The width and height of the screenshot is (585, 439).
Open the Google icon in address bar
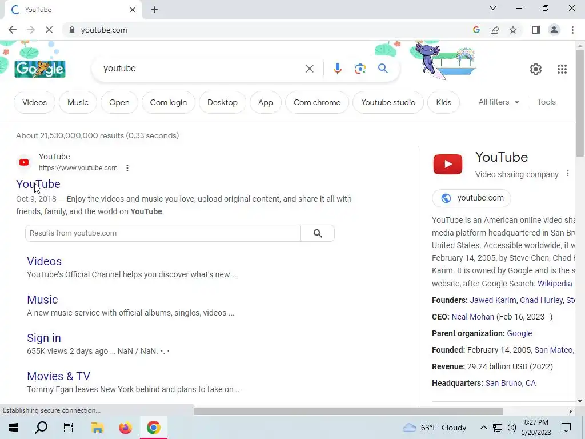pyautogui.click(x=476, y=30)
